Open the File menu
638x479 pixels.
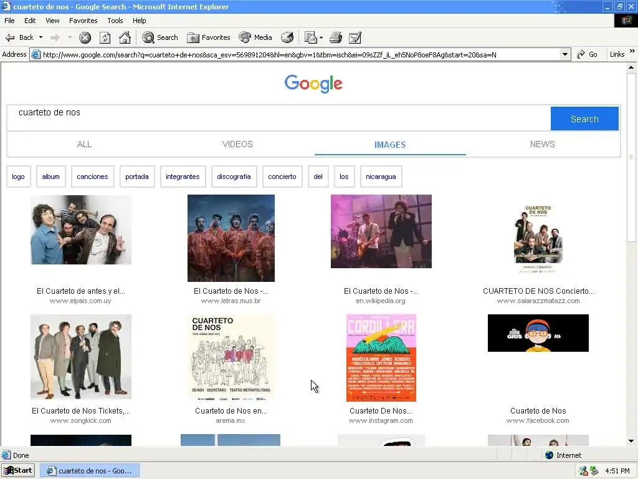tap(9, 21)
